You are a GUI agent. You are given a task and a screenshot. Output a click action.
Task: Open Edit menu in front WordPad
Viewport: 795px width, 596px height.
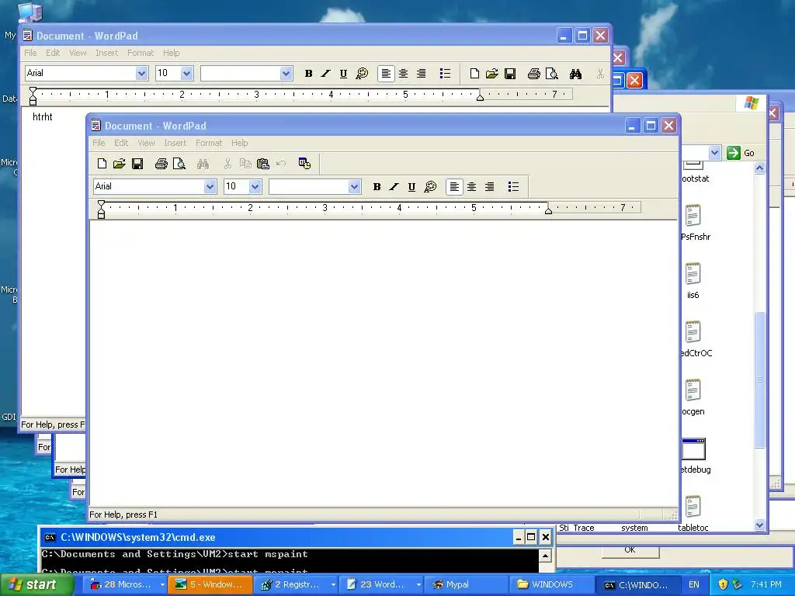tap(120, 143)
